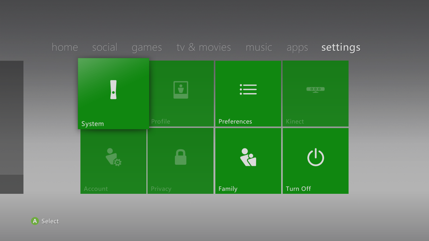This screenshot has width=429, height=241.
Task: Click the System tile label
Action: (93, 124)
